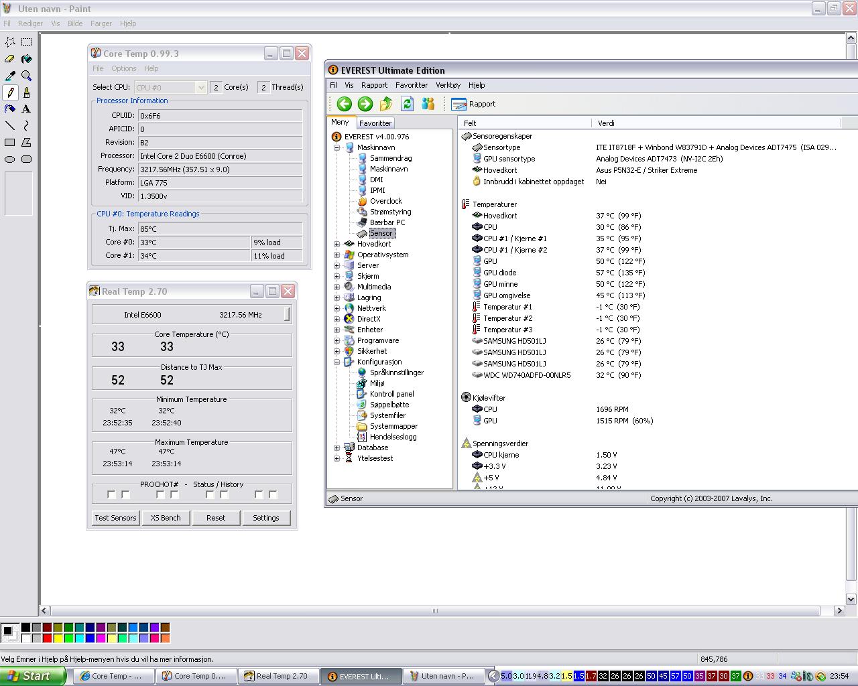858x686 pixels.
Task: Click the fifth status checkbox in Real Temp
Action: [x=210, y=494]
